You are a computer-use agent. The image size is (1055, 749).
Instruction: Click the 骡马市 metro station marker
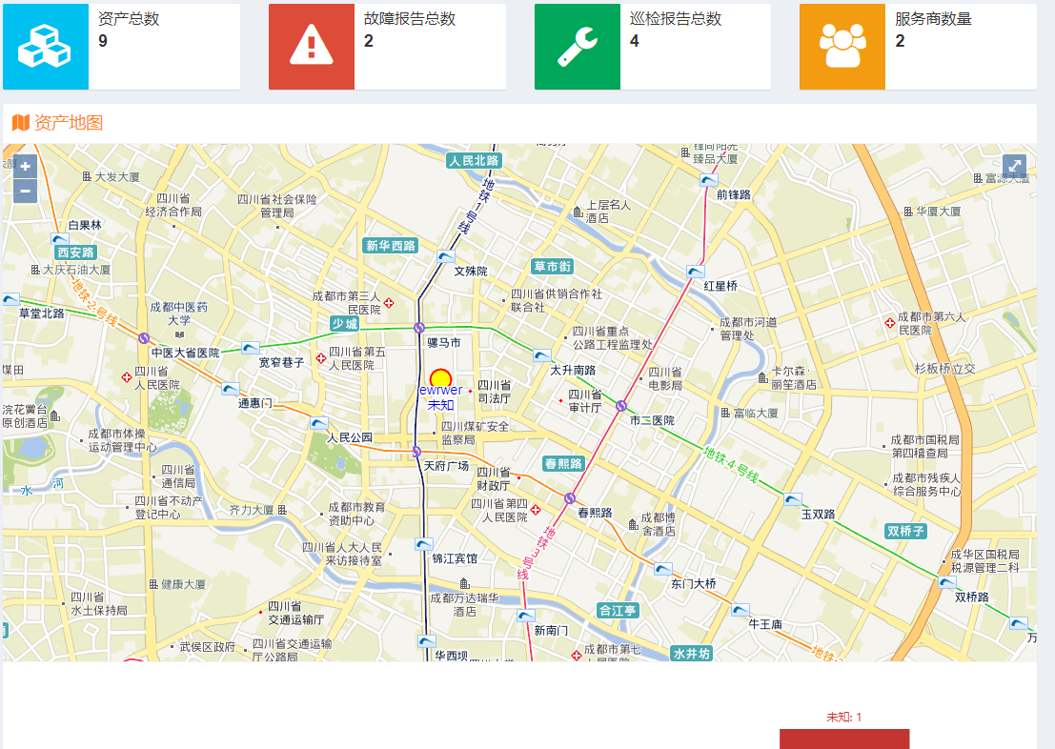coord(418,328)
